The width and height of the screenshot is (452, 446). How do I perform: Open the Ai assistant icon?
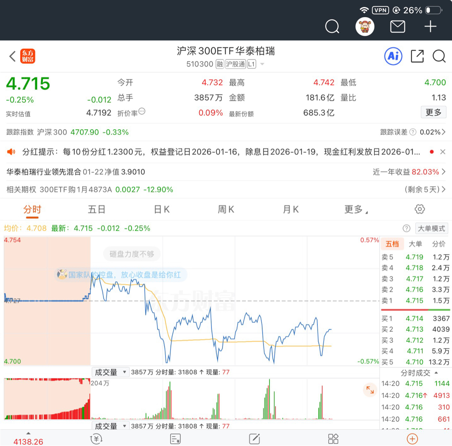(393, 56)
